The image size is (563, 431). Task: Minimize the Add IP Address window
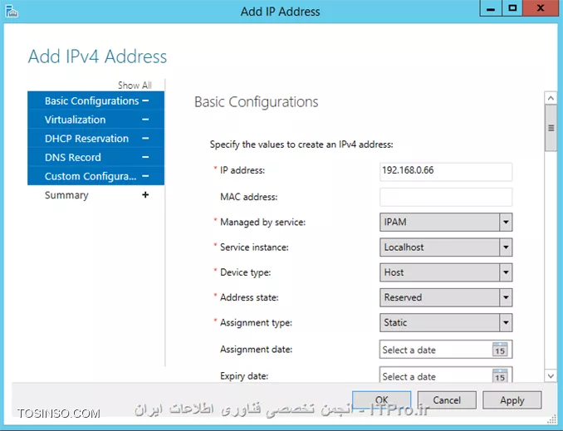coord(491,8)
